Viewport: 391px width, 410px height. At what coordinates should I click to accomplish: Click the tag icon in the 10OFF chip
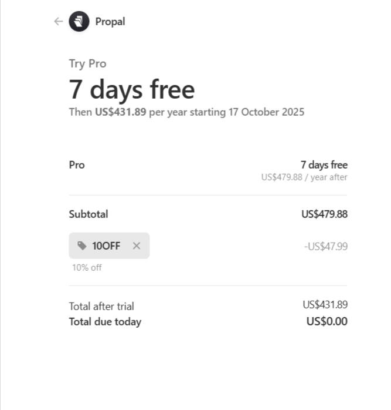coord(81,246)
